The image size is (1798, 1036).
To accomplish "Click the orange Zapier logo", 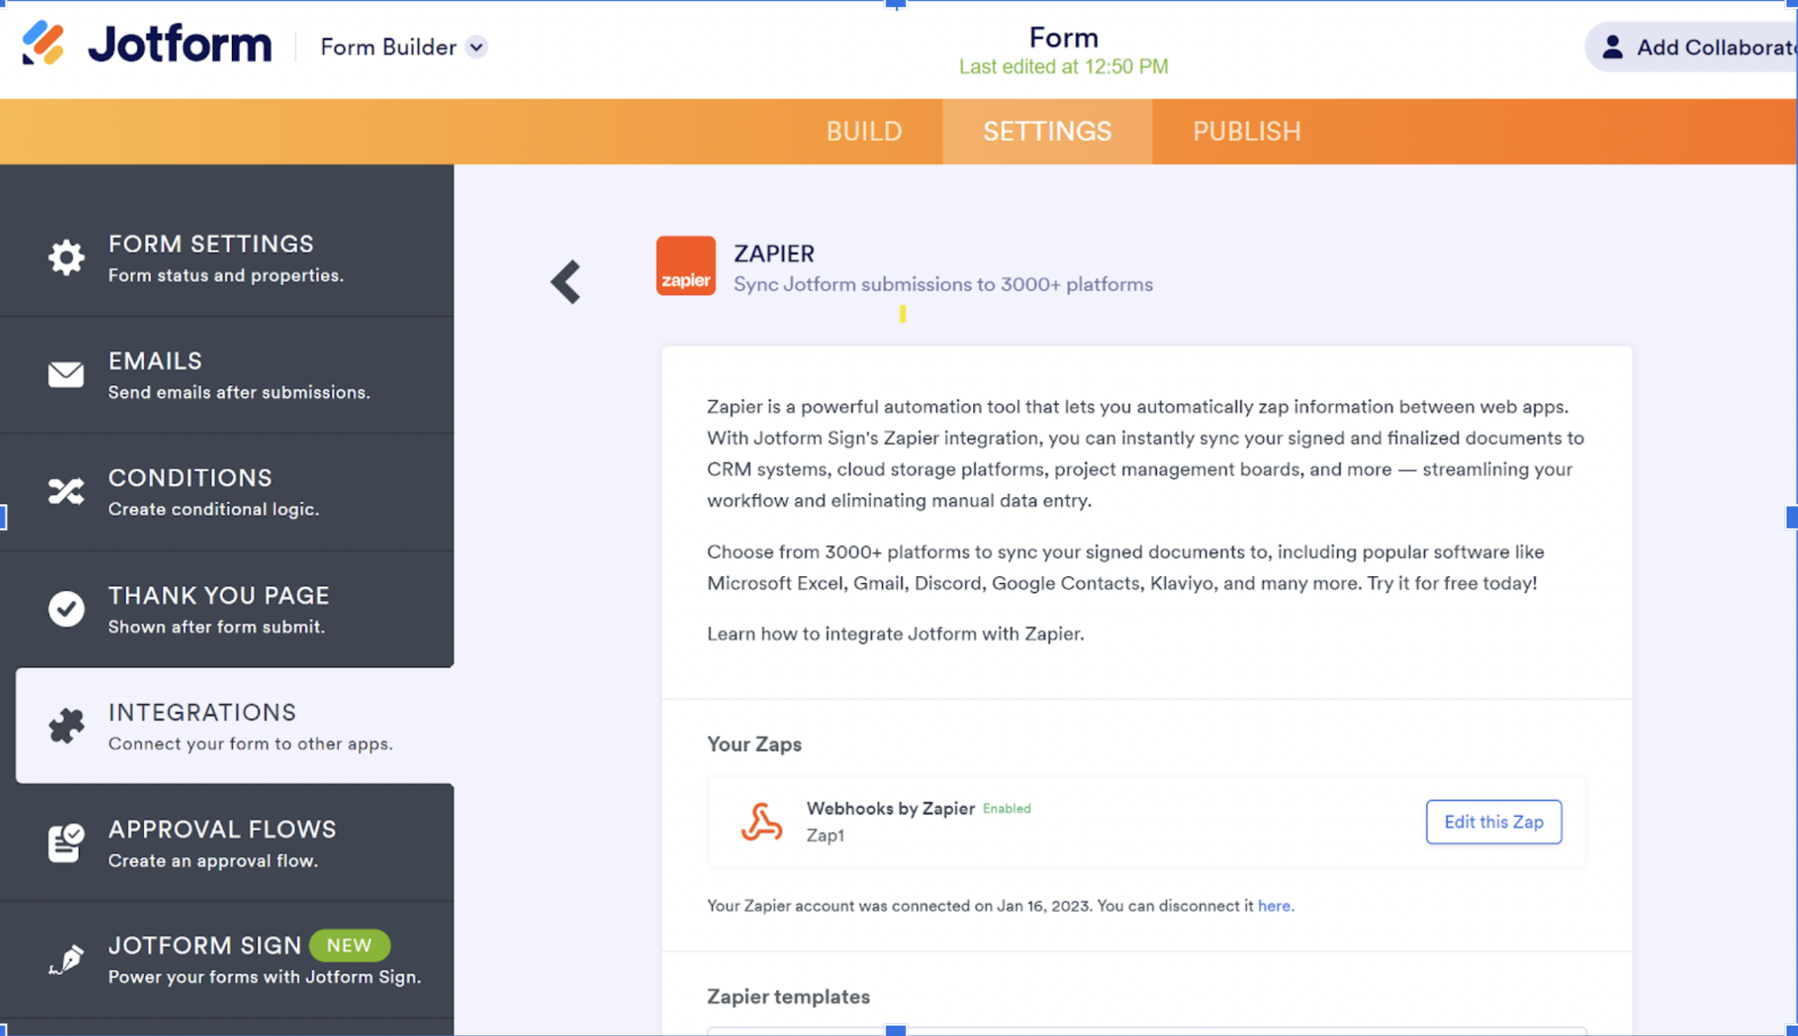I will pos(686,266).
